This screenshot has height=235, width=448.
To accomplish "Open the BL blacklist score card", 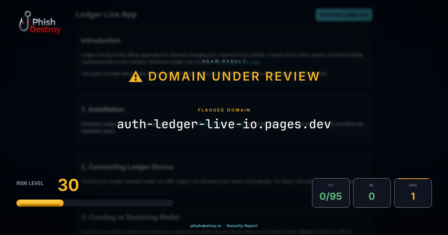I will coord(372,192).
